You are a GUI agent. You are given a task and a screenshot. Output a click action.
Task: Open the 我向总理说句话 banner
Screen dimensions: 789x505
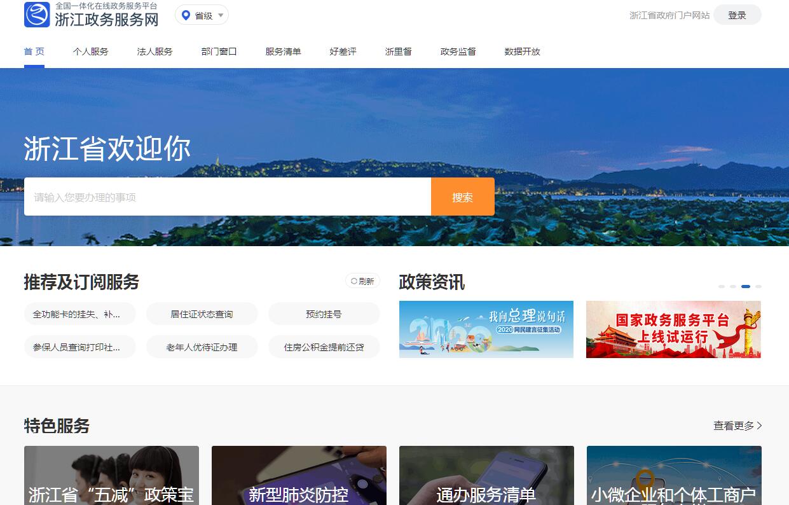pos(486,329)
